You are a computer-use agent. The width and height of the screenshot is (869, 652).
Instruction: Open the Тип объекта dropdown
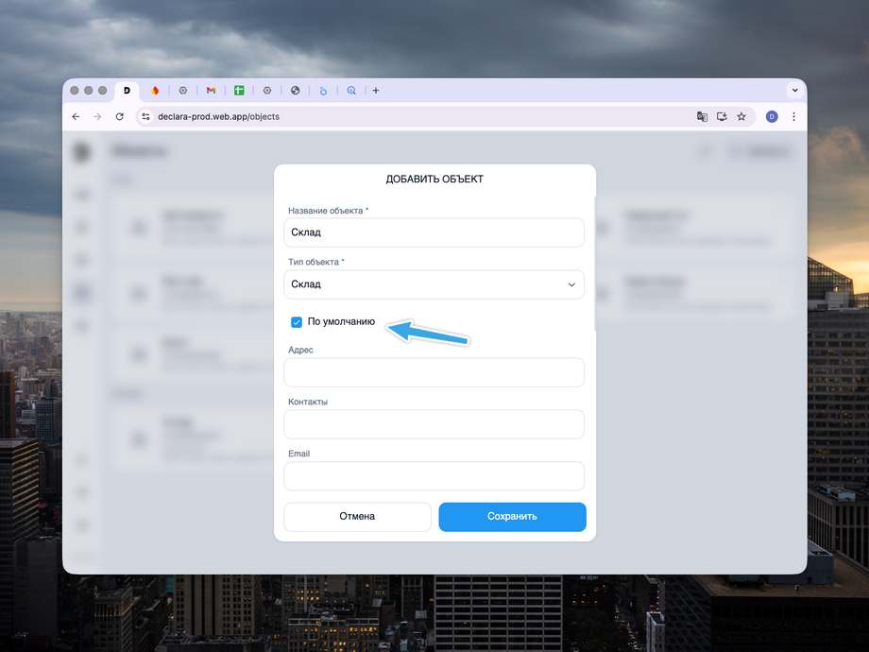434,284
